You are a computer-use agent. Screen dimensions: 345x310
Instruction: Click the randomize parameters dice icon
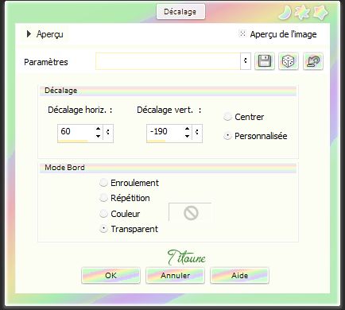coord(289,61)
